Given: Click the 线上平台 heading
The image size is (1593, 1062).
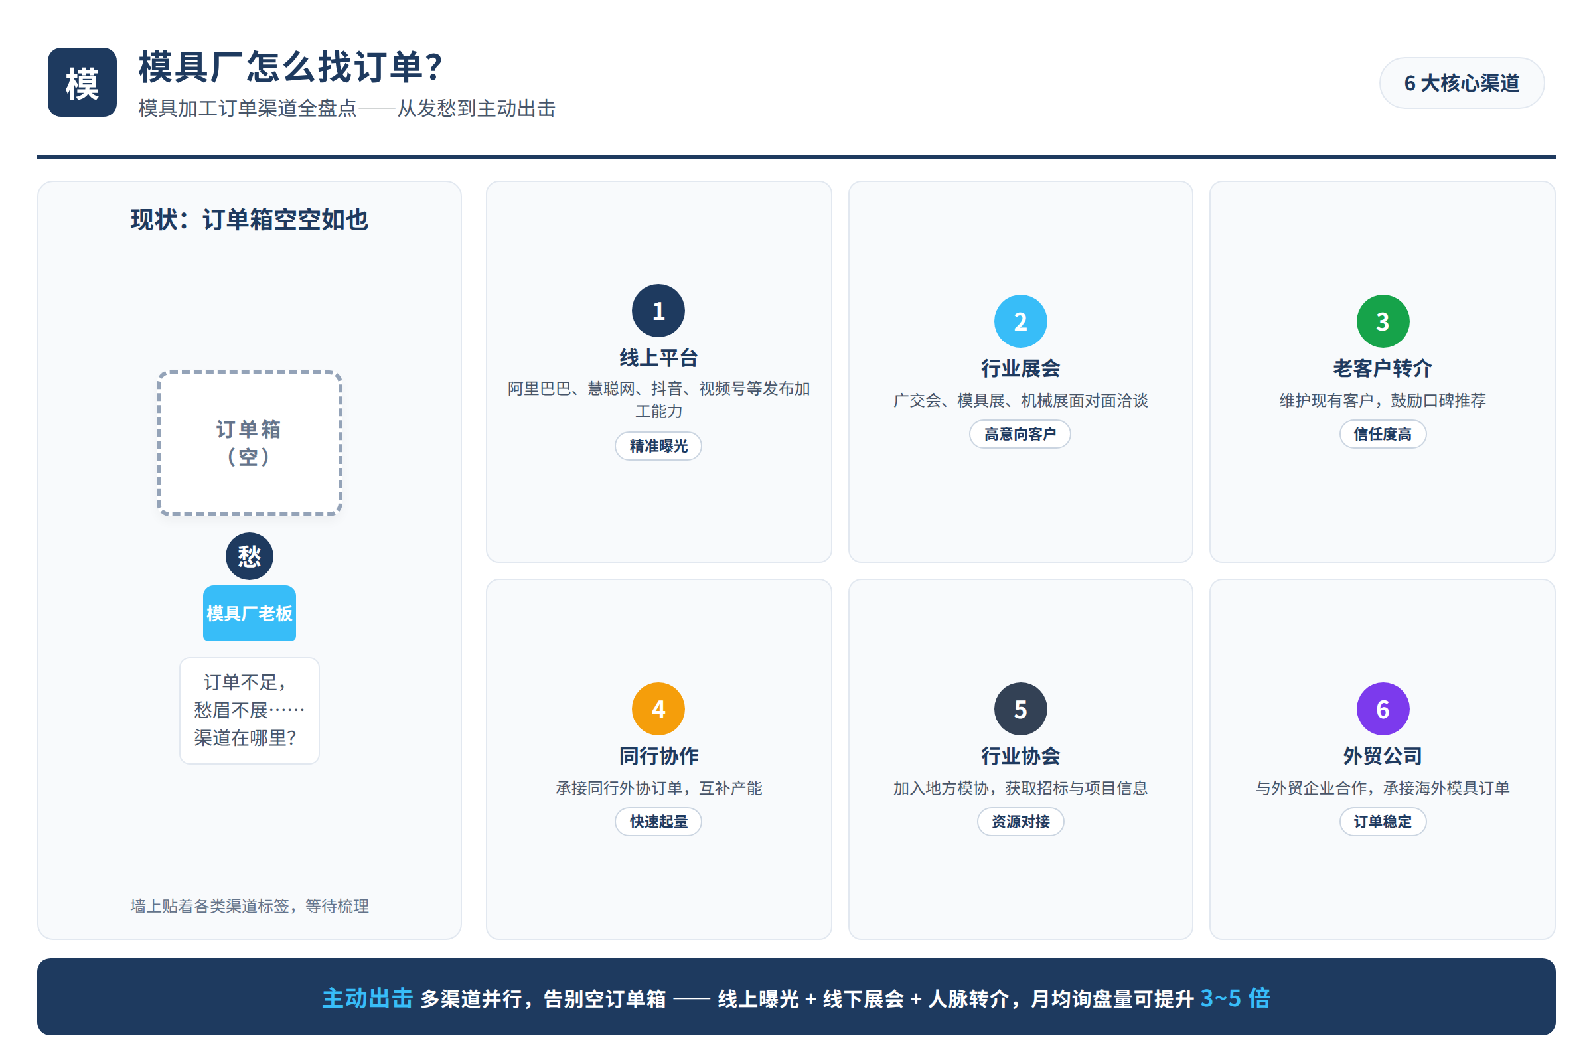Looking at the screenshot, I should 658,358.
